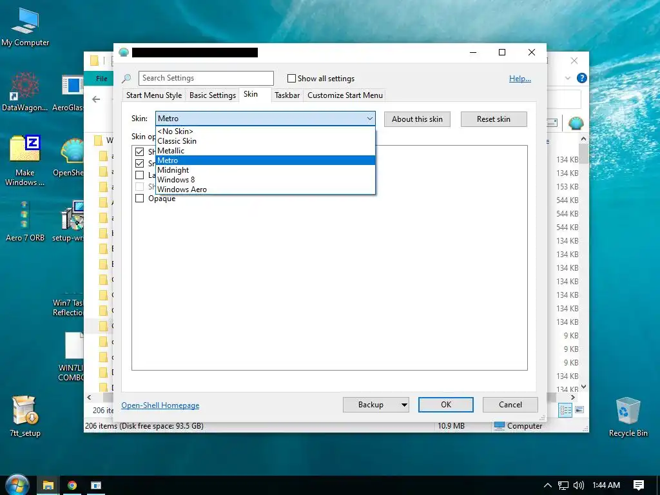660x495 pixels.
Task: Confirm with the OK button
Action: (x=446, y=405)
